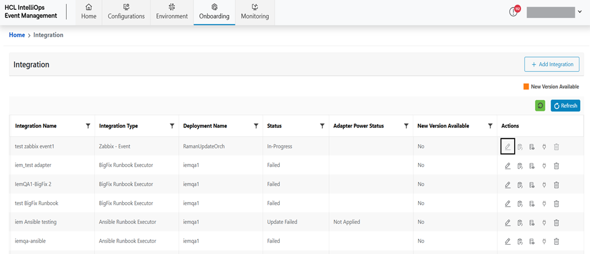Click clipboard icon for test BigFix Runbook
The image size is (590, 254).
coord(520,203)
